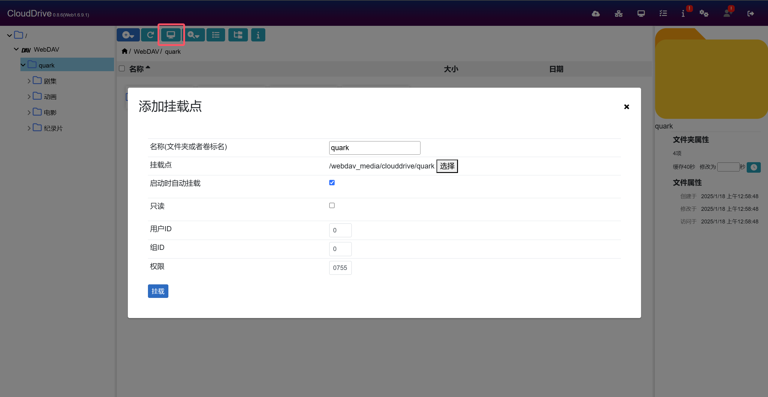Click the logout icon in header
Screen dimensions: 768x397
[x=750, y=14]
